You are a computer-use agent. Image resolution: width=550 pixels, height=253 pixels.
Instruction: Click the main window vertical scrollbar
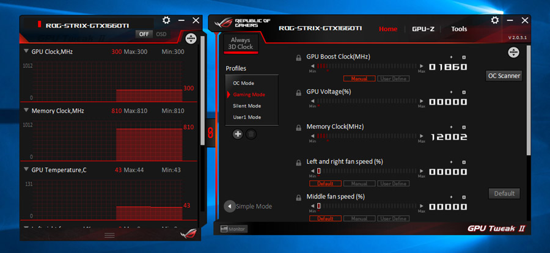coord(529,100)
